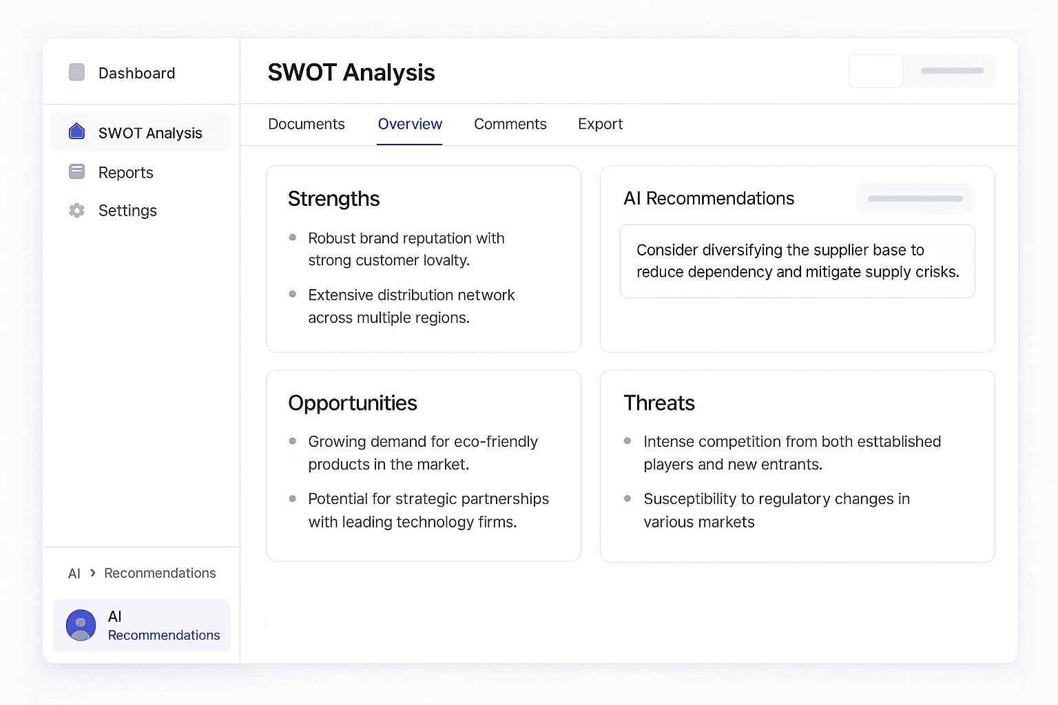
Task: Open the Comments tab
Action: [510, 124]
